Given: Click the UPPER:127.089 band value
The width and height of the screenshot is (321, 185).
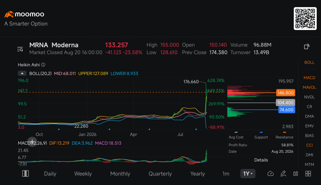Looking at the screenshot, I should [x=93, y=74].
